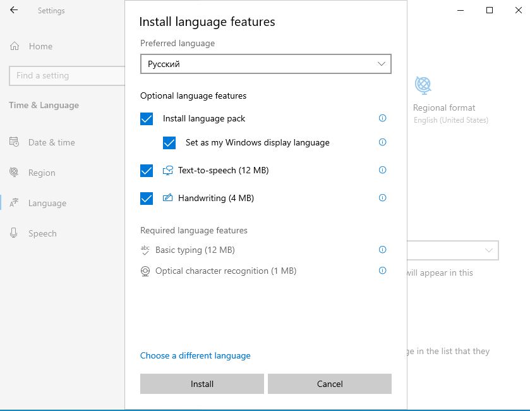Click the Install button
Screen dimensions: 530x411
(x=202, y=384)
